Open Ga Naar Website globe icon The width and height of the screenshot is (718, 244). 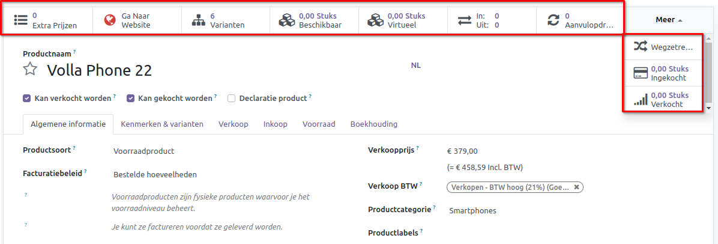pyautogui.click(x=109, y=20)
